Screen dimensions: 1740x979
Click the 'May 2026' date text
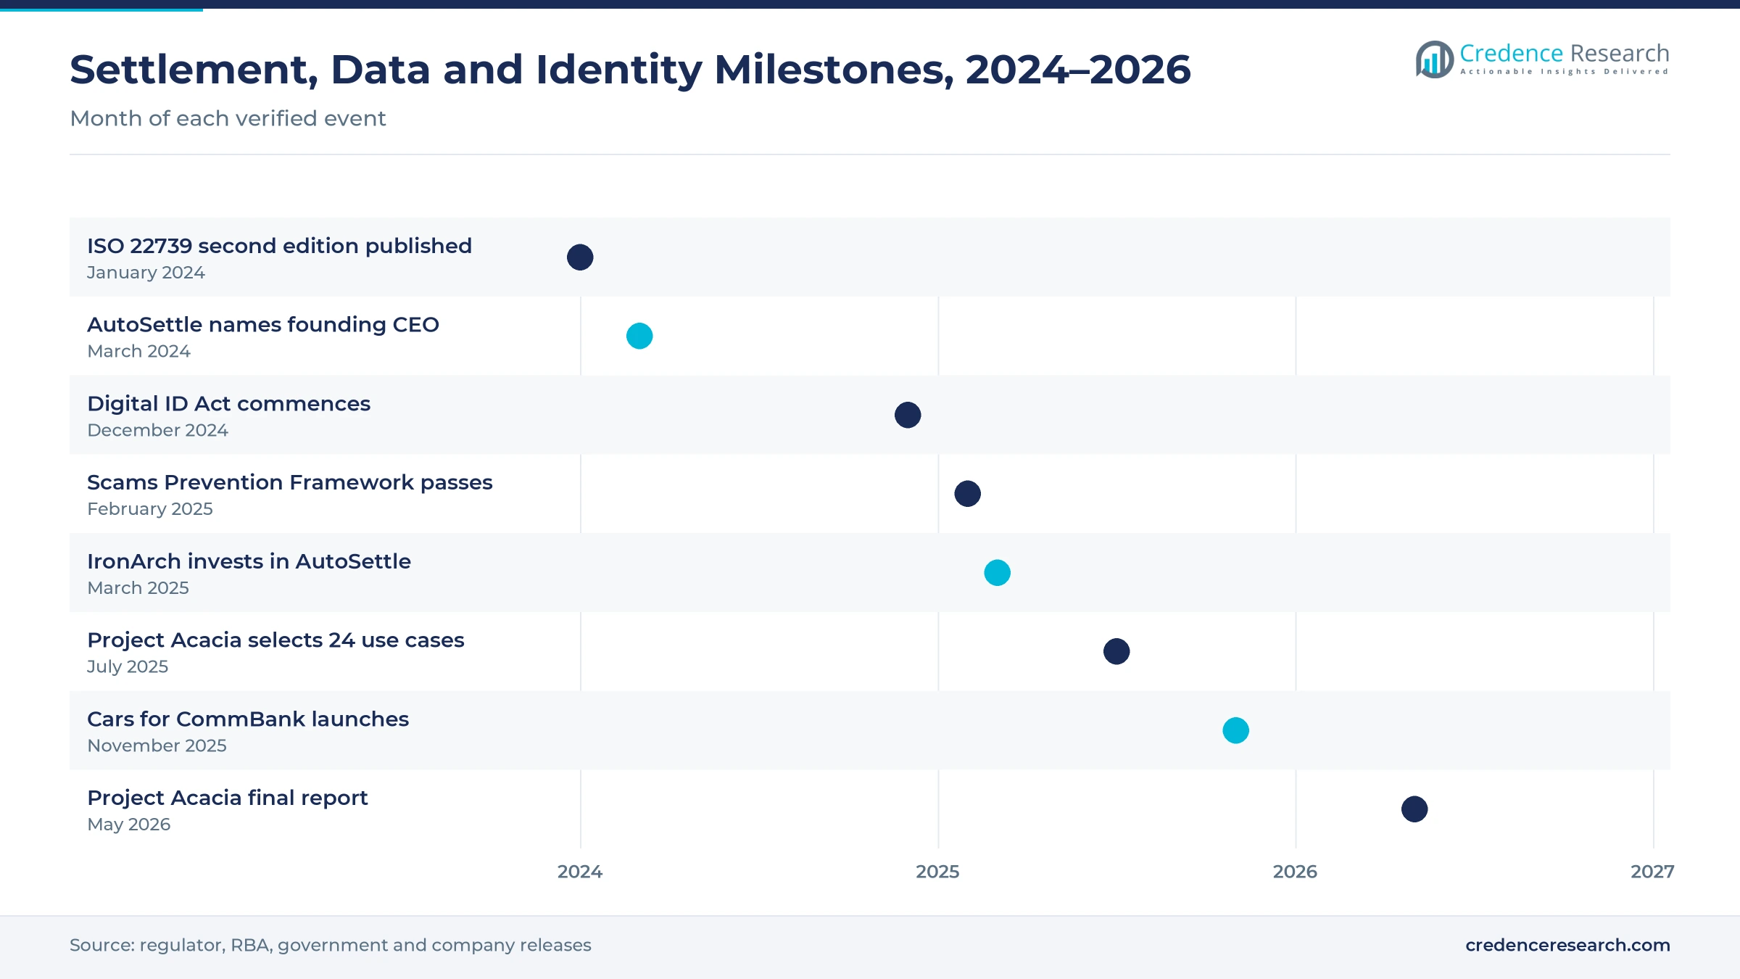[128, 825]
